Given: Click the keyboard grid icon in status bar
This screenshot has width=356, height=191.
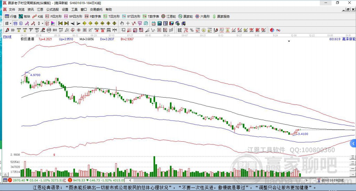Looking at the screenshot, I should 5,180.
